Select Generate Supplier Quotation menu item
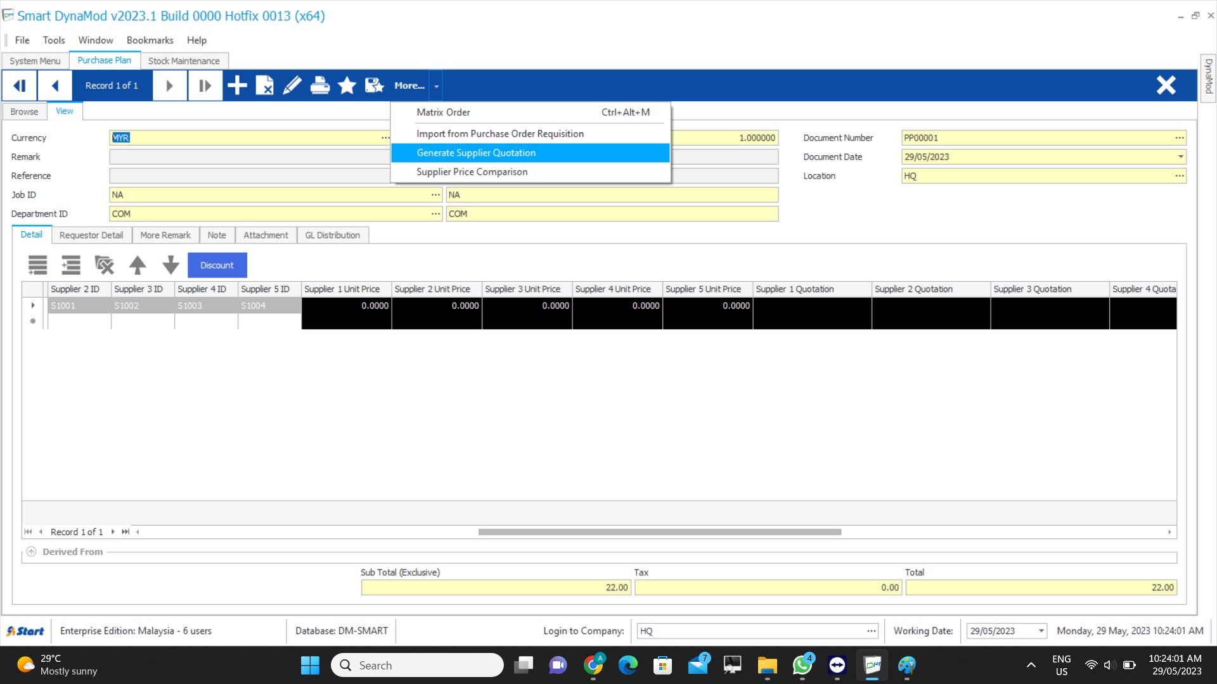This screenshot has height=684, width=1217. coord(476,153)
